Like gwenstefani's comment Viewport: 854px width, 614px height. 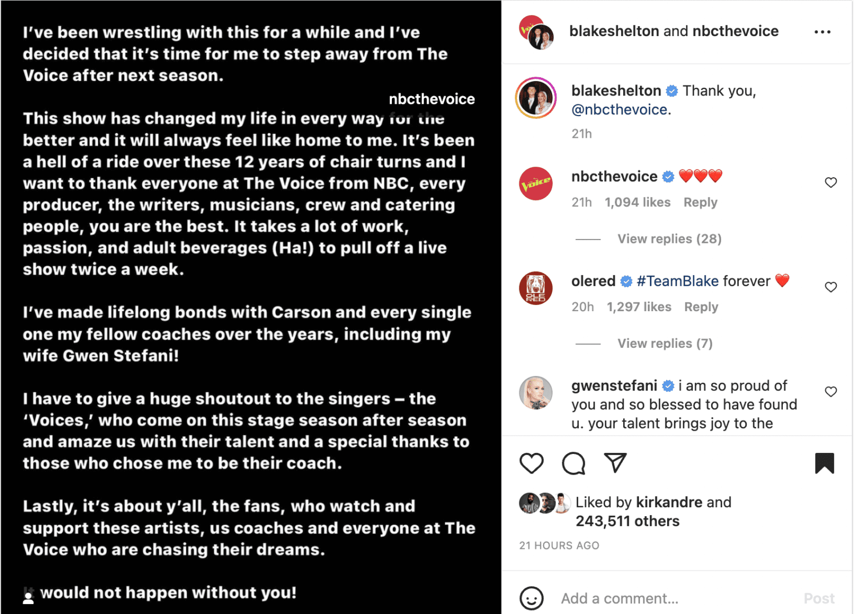831,391
